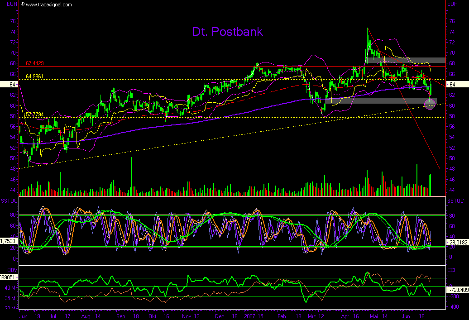Image resolution: width=469 pixels, height=320 pixels.
Task: Click the 40 M volume axis label
Action: pos(9,287)
